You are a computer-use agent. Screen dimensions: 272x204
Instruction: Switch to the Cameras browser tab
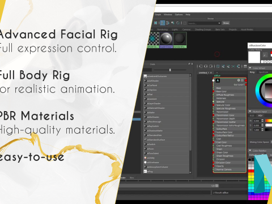(x=186, y=29)
